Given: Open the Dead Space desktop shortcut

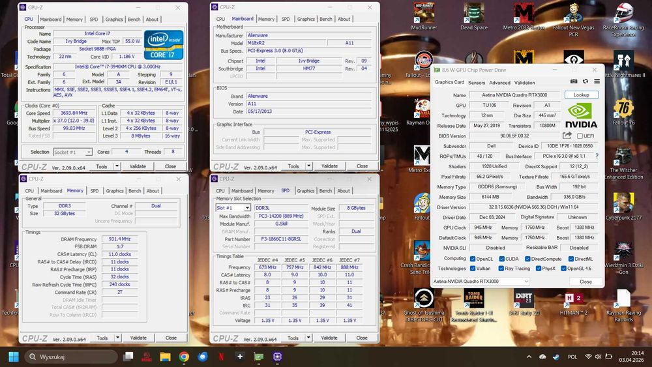Looking at the screenshot, I should pos(473,16).
